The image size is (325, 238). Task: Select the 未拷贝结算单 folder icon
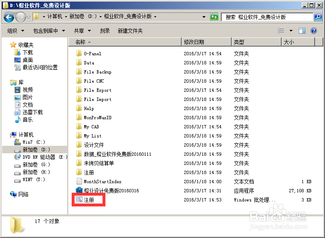79,163
